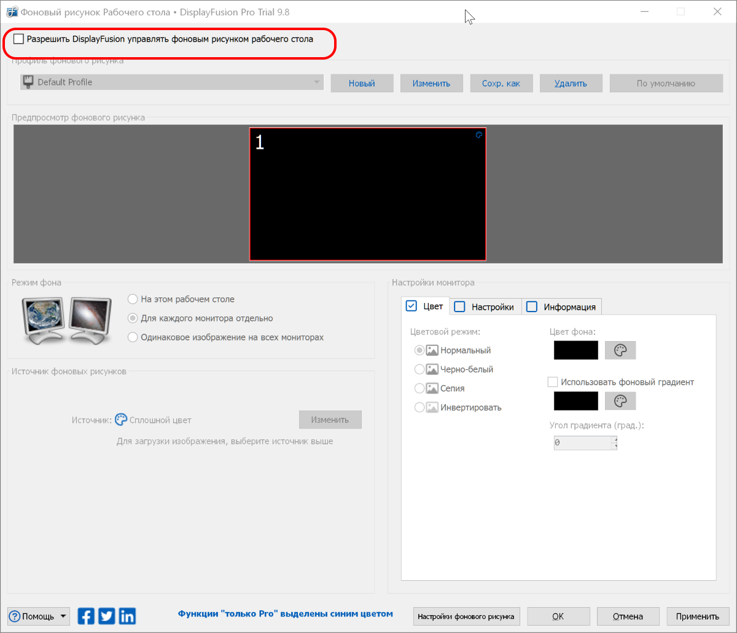Click the Источник: label text

coord(92,420)
